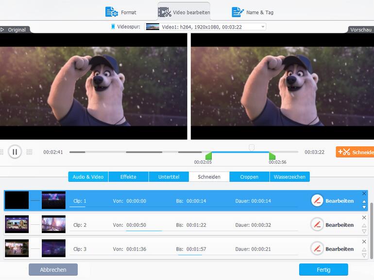This screenshot has height=280, width=374.
Task: Click total duration 00:03:22 beside timeline
Action: [x=314, y=152]
